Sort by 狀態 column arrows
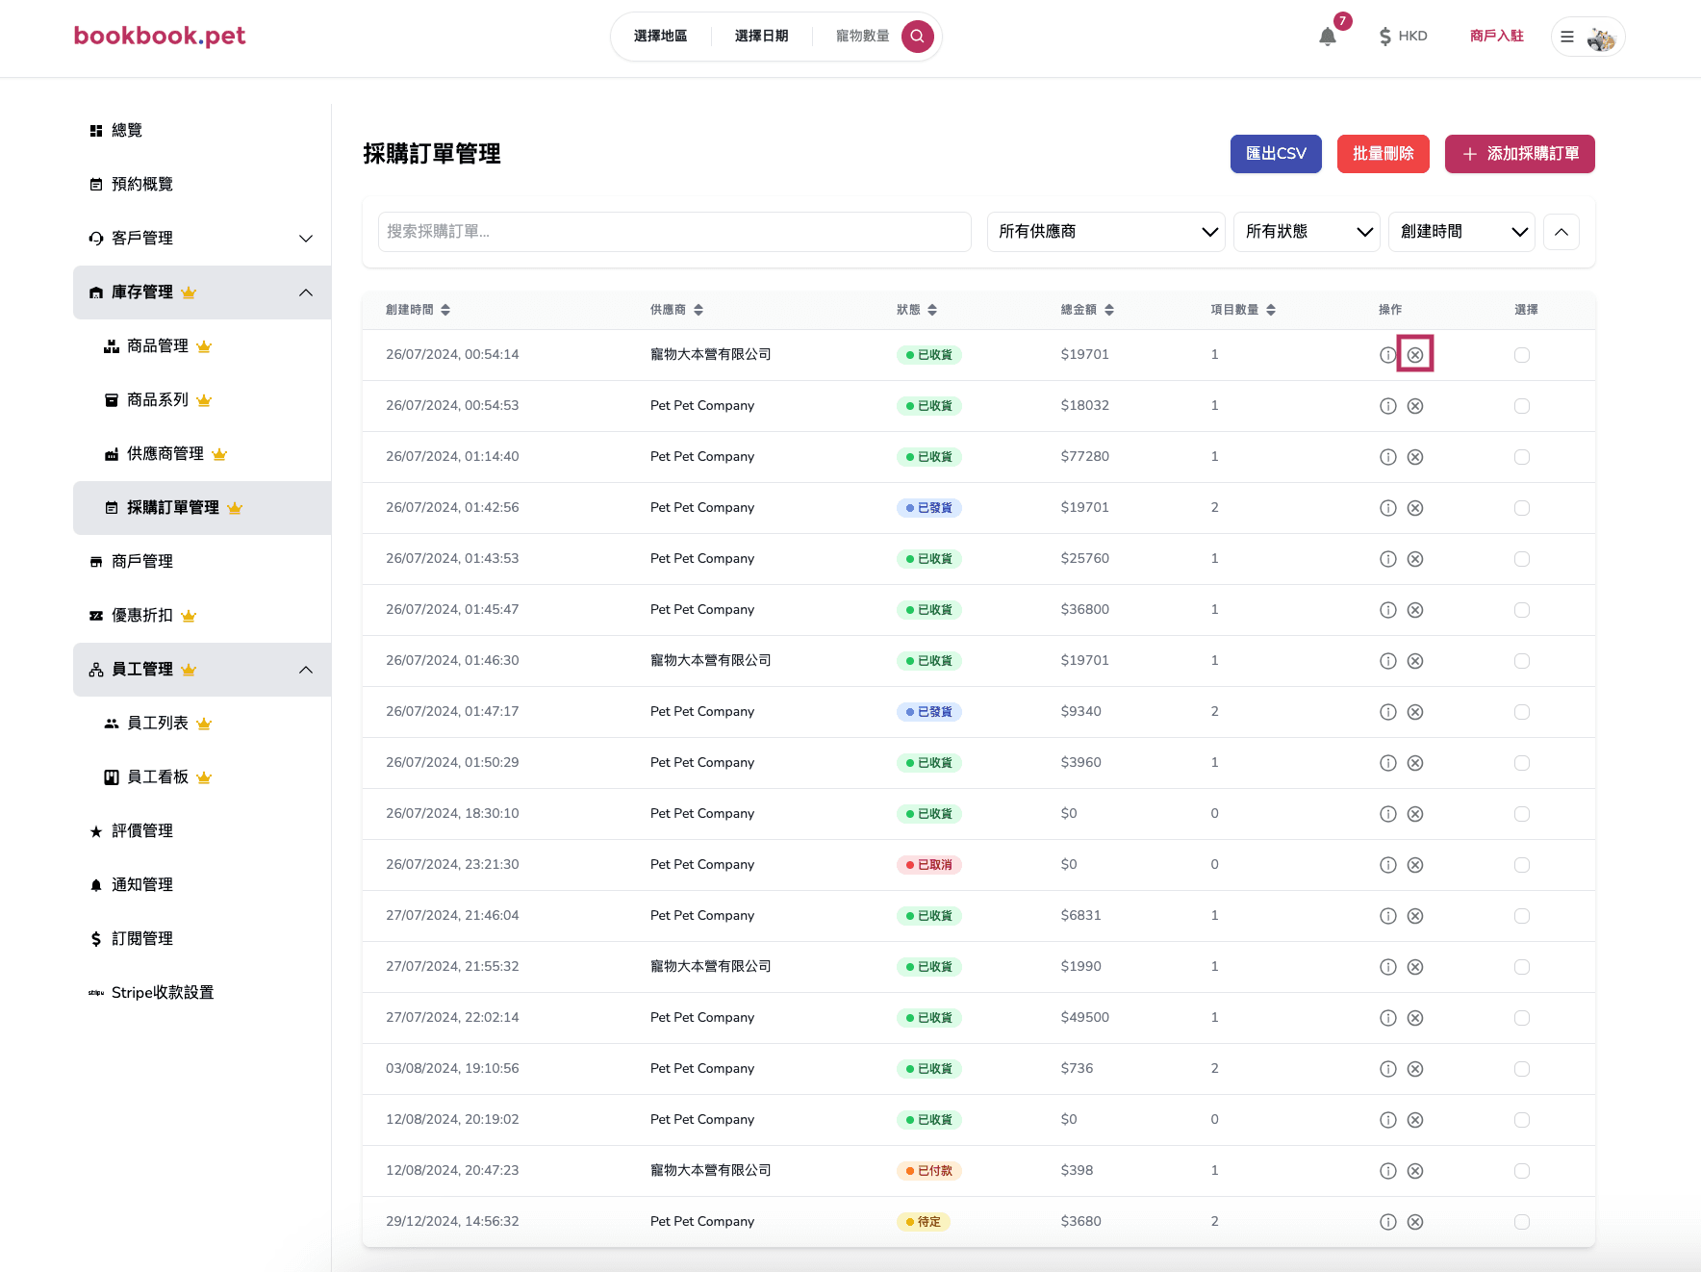Screen dimensions: 1701x1272 (x=932, y=310)
